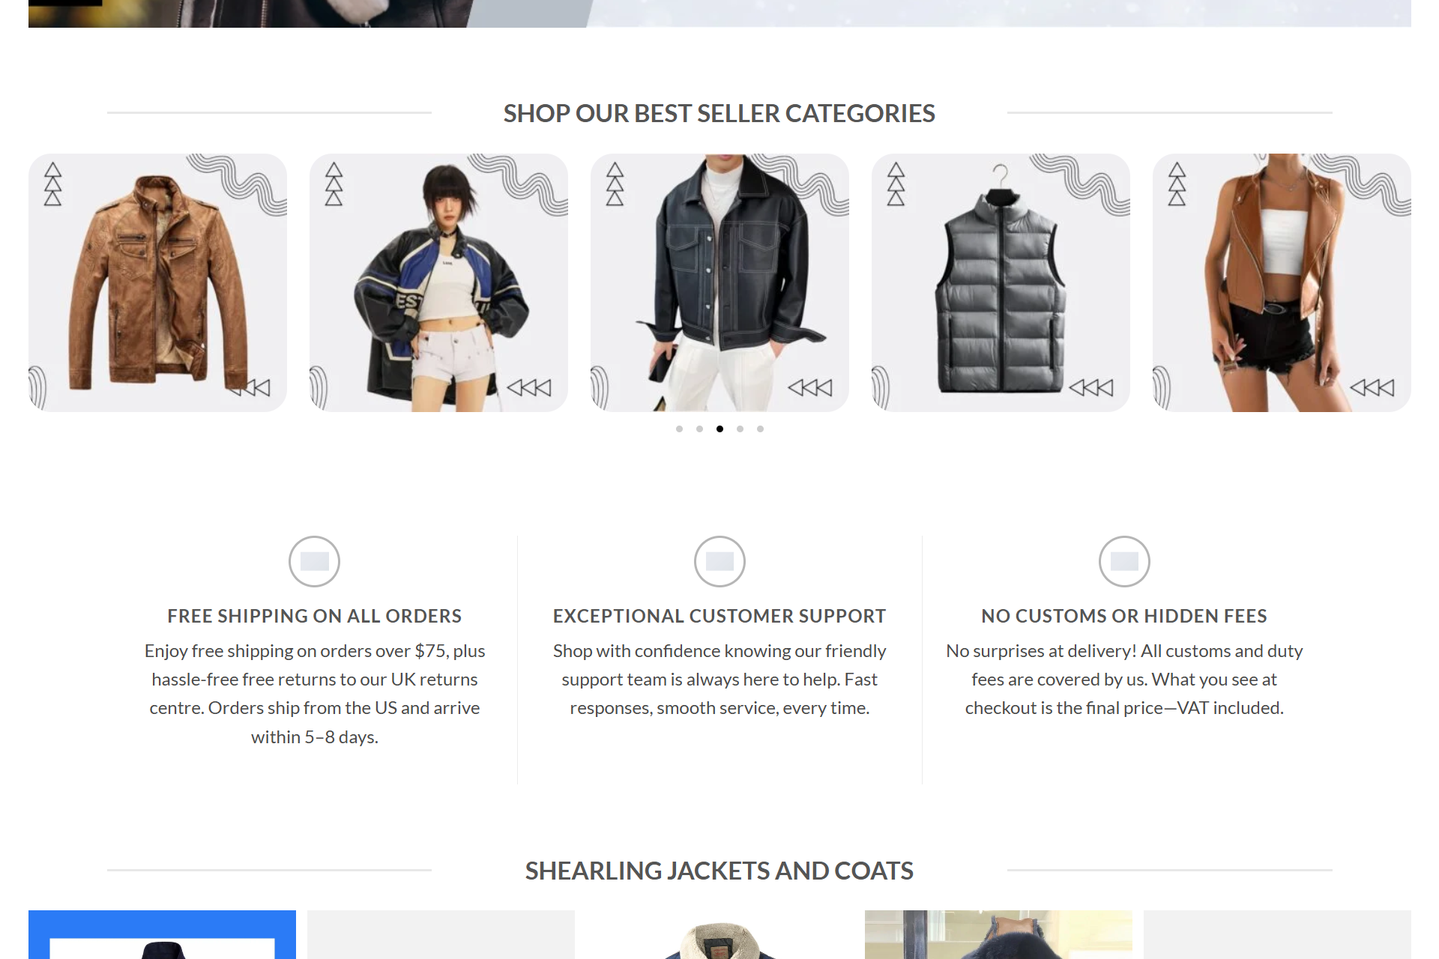Open the brown leather jacket category
1439x959 pixels.
pos(157,282)
